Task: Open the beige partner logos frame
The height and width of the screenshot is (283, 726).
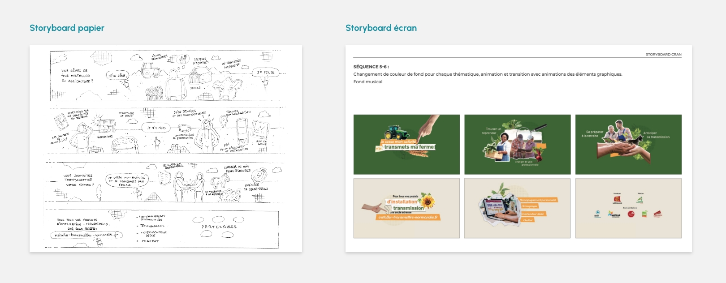Action: click(628, 208)
